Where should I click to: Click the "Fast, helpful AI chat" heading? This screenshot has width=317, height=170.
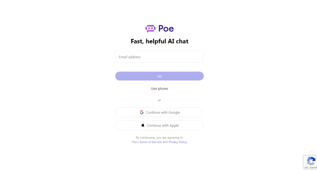coord(159,41)
